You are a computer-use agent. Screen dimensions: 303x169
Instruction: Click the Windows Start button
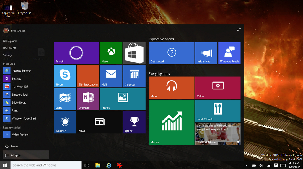(x=5, y=165)
